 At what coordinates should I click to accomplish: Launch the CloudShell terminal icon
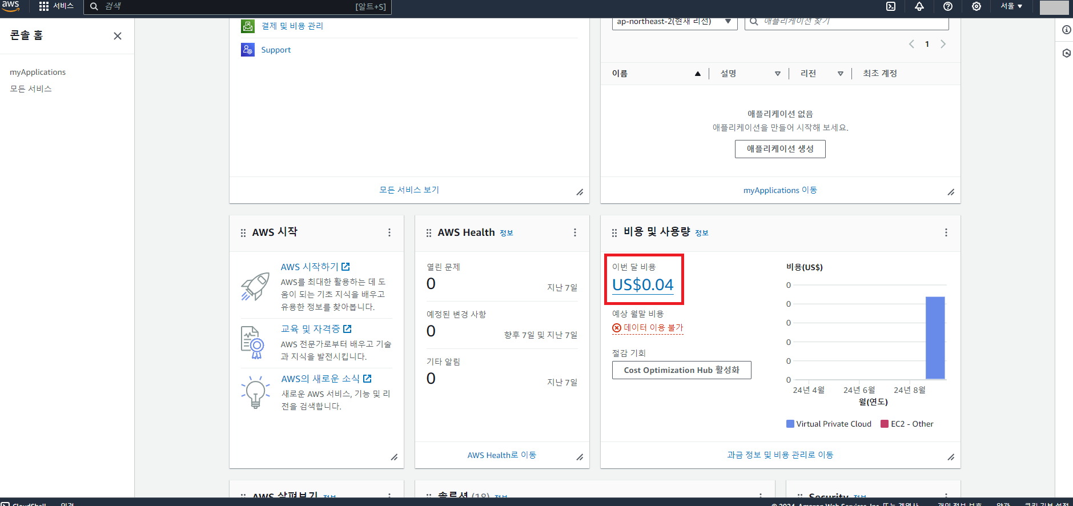coord(891,6)
